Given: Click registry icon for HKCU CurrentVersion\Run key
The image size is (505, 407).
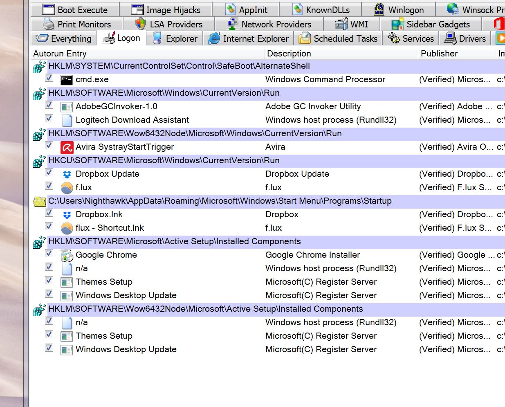Looking at the screenshot, I should coord(39,161).
